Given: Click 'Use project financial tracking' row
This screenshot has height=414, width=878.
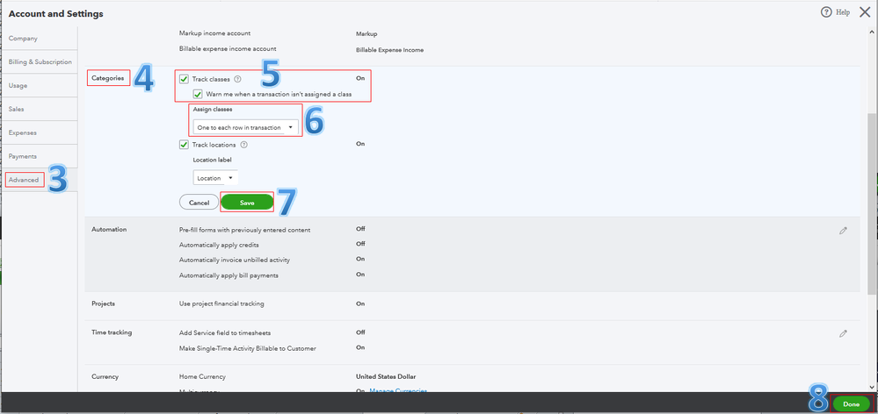Looking at the screenshot, I should (221, 303).
